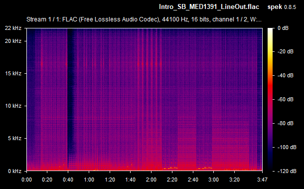Click the 1:00 time axis label
Viewport: 304px width, 189px height.
point(89,180)
